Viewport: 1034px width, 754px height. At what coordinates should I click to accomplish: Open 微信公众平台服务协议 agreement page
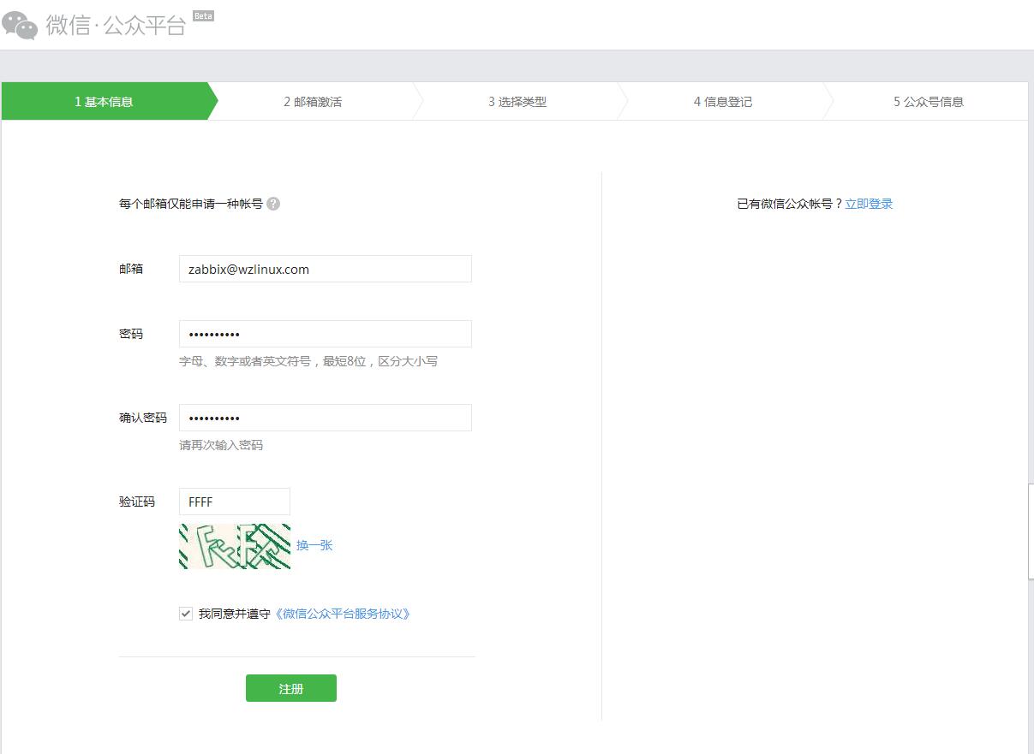[x=344, y=613]
